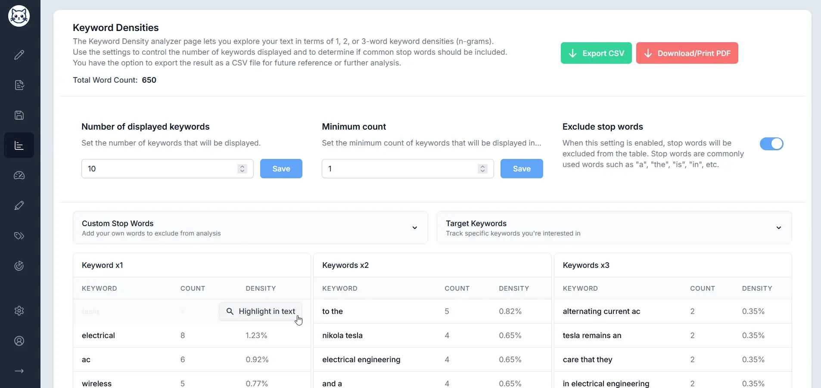Click the Download/Print PDF button
The image size is (821, 388).
coord(687,53)
